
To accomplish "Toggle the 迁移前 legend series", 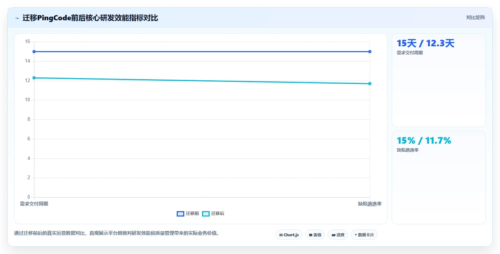I will [x=188, y=213].
